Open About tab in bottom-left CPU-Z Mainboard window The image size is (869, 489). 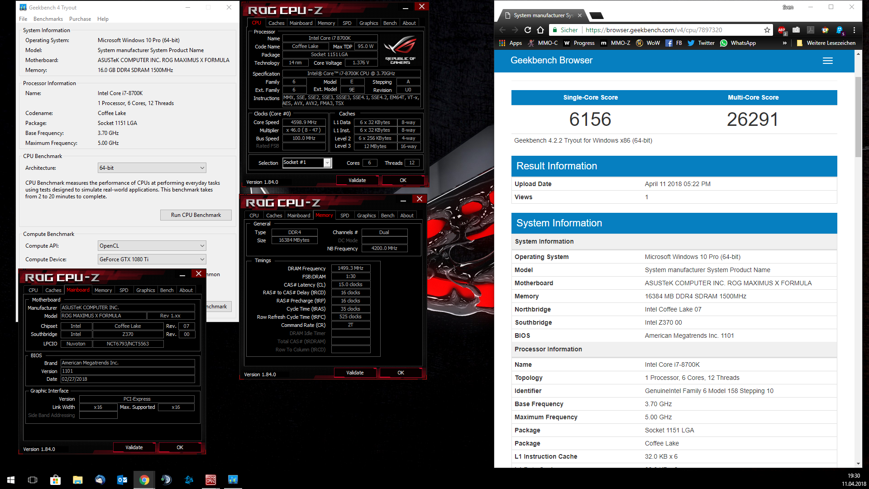186,290
